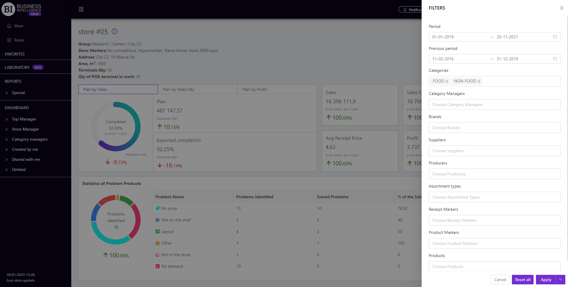Switch to the Plan by Sales Qty tab

point(197,89)
